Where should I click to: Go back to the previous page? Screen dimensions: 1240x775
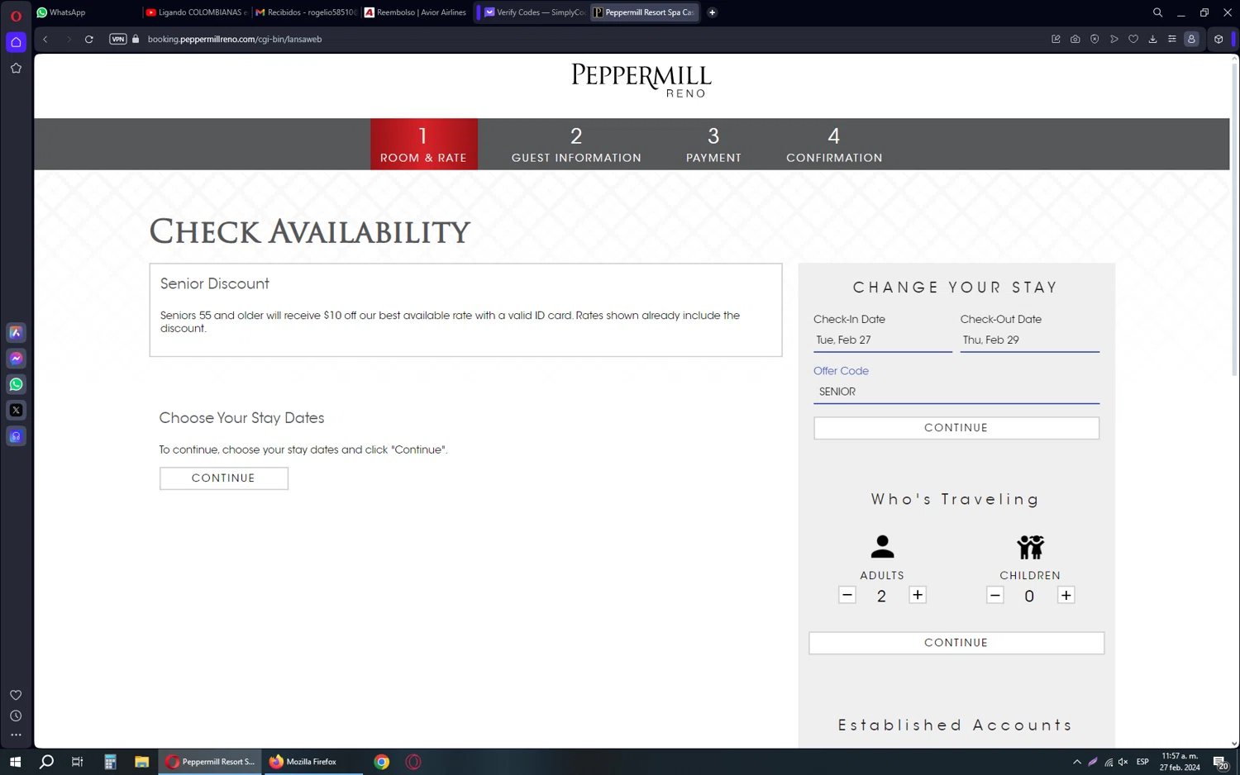coord(45,39)
